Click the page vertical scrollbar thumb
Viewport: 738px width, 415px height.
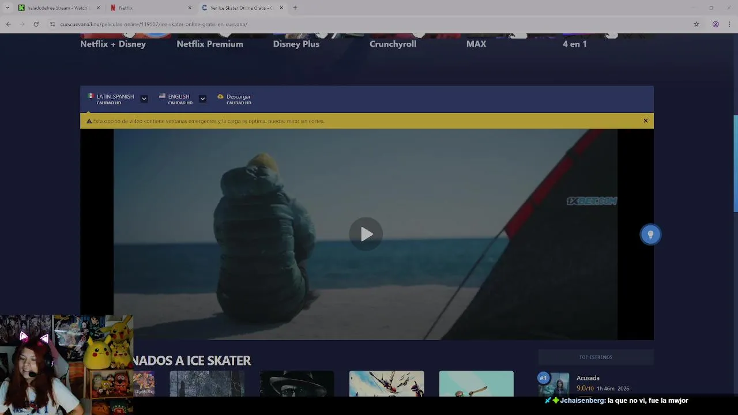pos(736,163)
